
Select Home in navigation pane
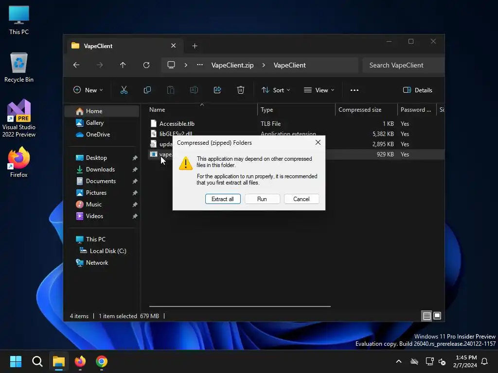[x=102, y=111]
